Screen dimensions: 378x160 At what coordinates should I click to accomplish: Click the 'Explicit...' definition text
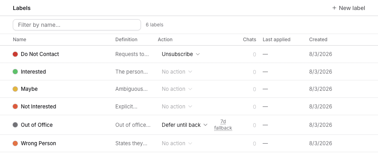coord(126,106)
